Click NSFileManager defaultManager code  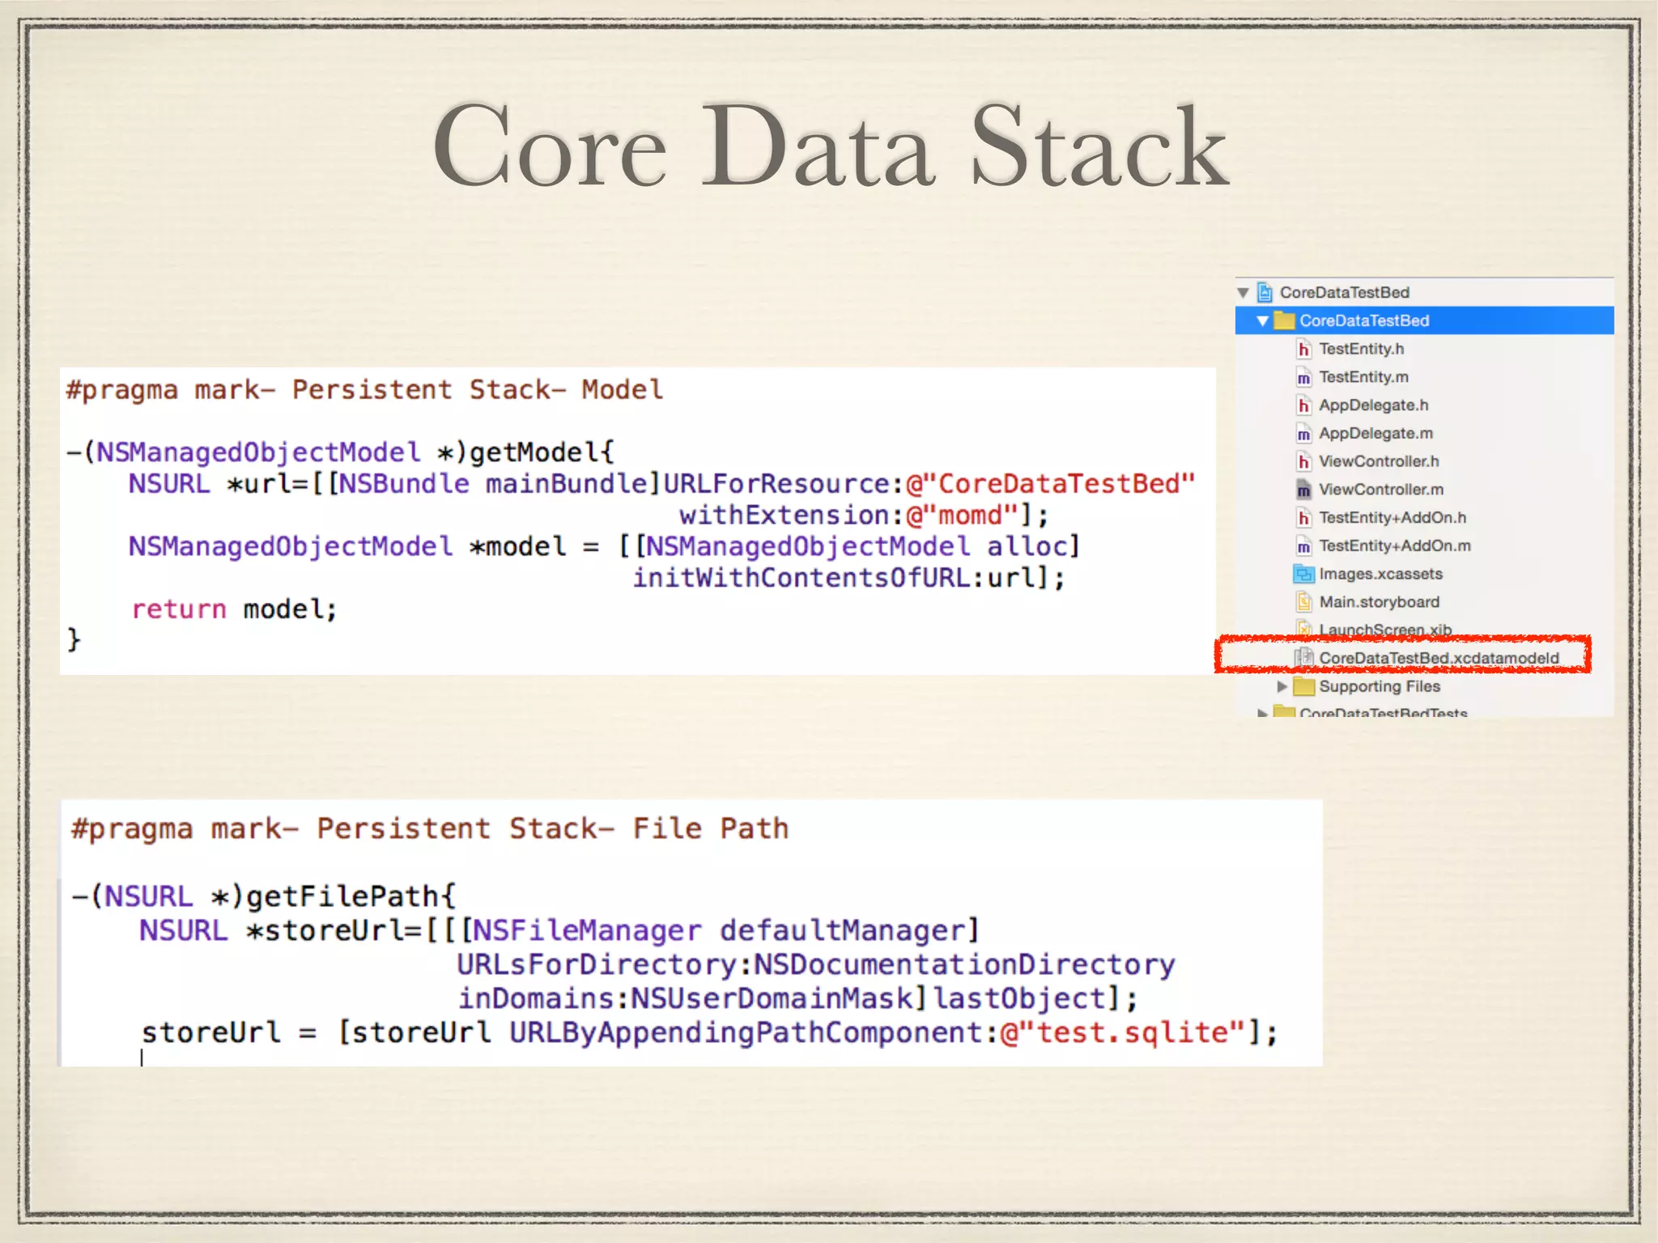tap(726, 931)
